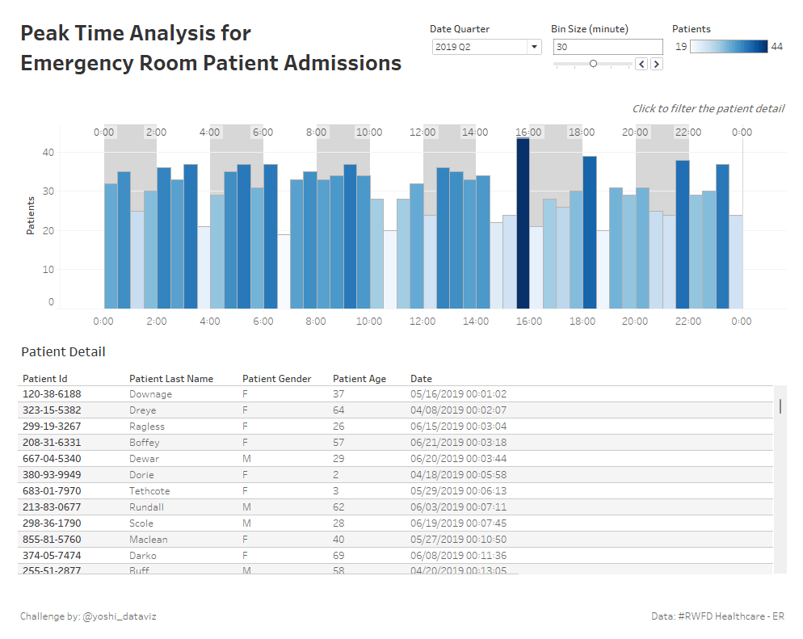Select the dark bar at 22:00

point(682,234)
